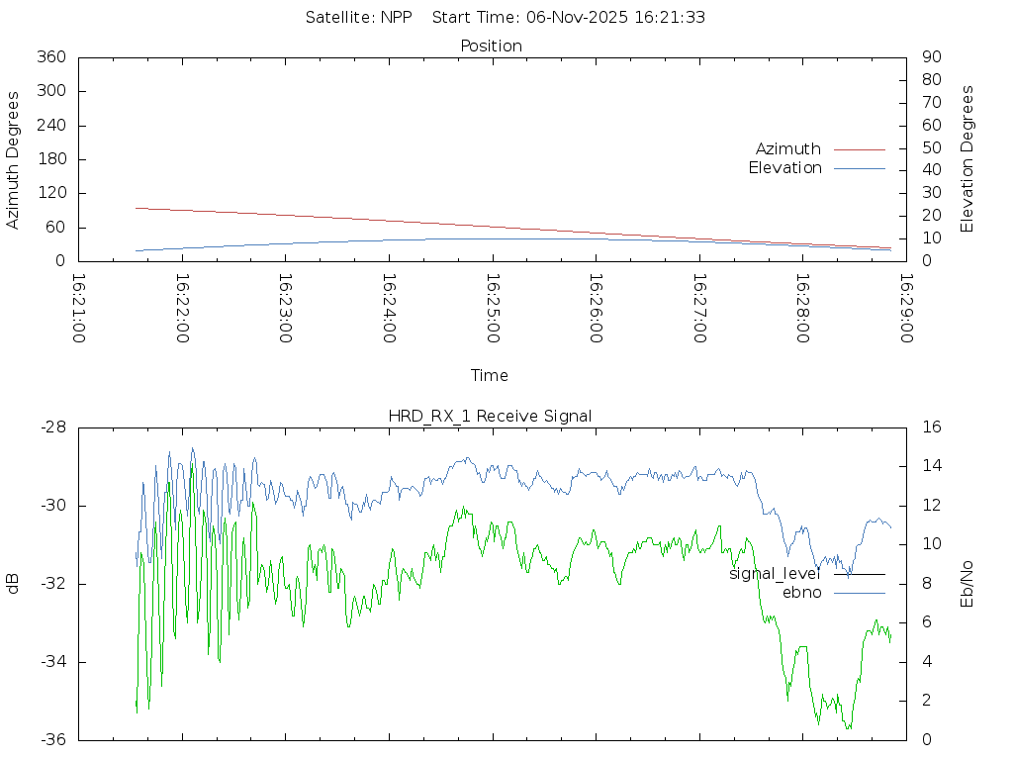
Task: Click the 16:22:00 time axis label
Action: (x=182, y=308)
